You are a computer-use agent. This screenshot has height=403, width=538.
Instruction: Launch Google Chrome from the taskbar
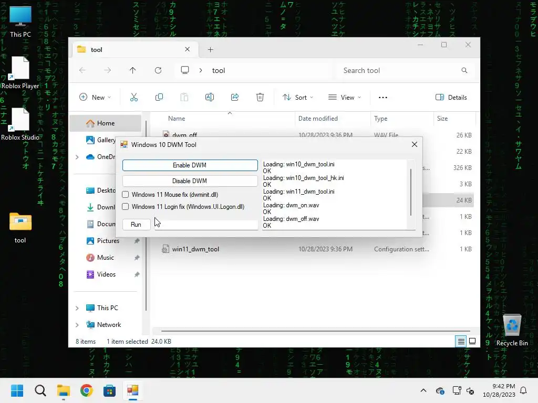[x=87, y=390]
